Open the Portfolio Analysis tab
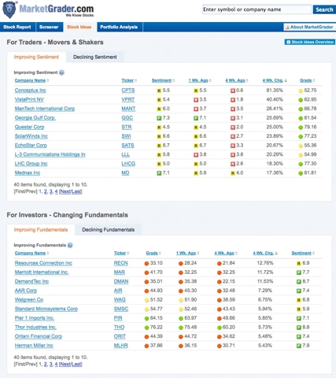The width and height of the screenshot is (336, 378). [x=120, y=27]
